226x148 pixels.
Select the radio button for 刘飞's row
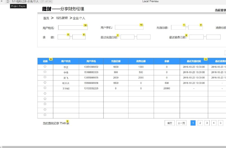coord(45,77)
